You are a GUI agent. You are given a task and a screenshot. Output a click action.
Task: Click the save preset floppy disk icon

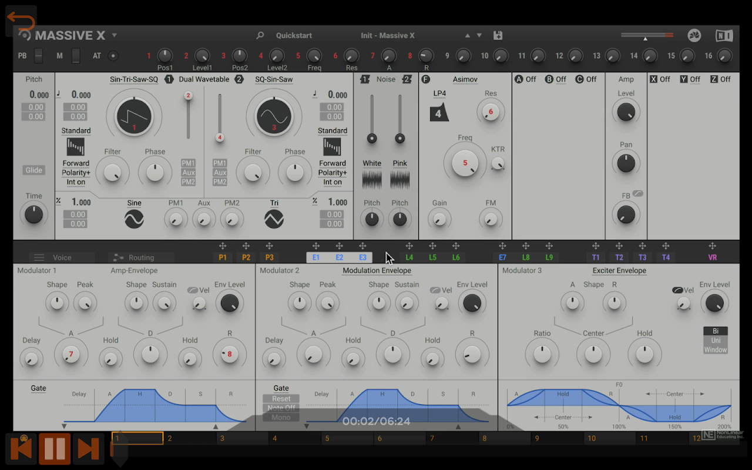(x=498, y=35)
